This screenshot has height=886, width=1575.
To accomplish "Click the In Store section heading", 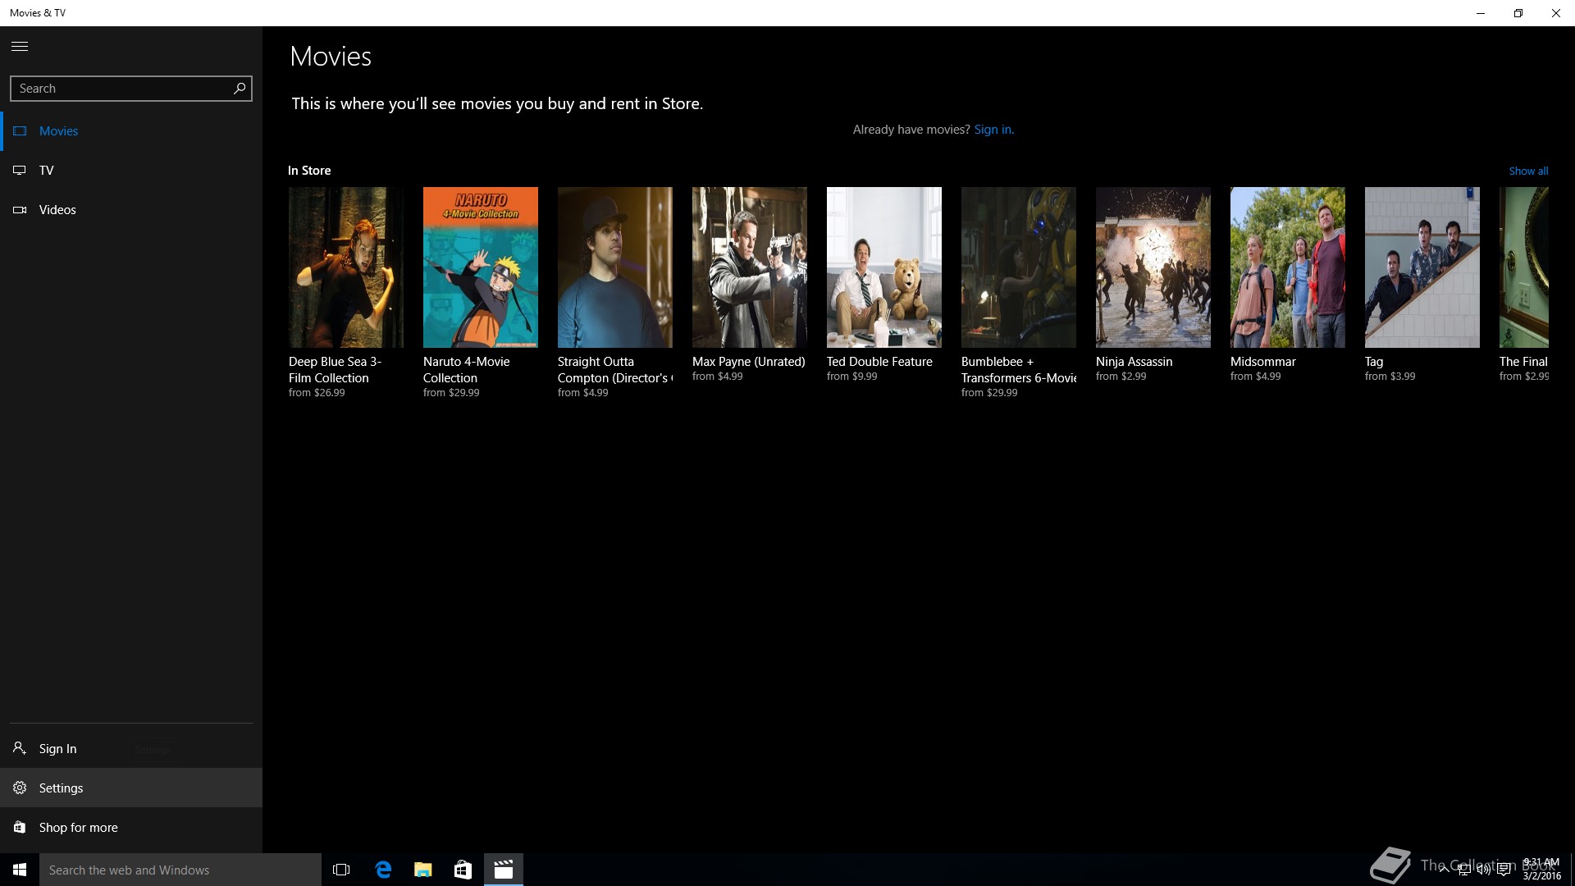I will pyautogui.click(x=309, y=171).
